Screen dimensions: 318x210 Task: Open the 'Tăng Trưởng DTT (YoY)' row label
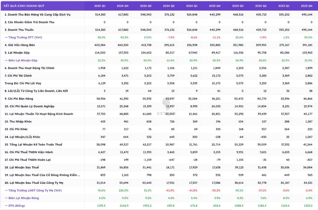click(x=23, y=37)
